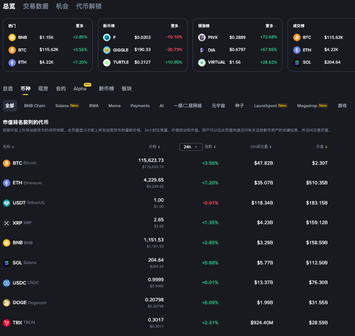Screen dimensions: 355x336
Task: Expand 更多 in the 热门 card
Action: (x=80, y=26)
